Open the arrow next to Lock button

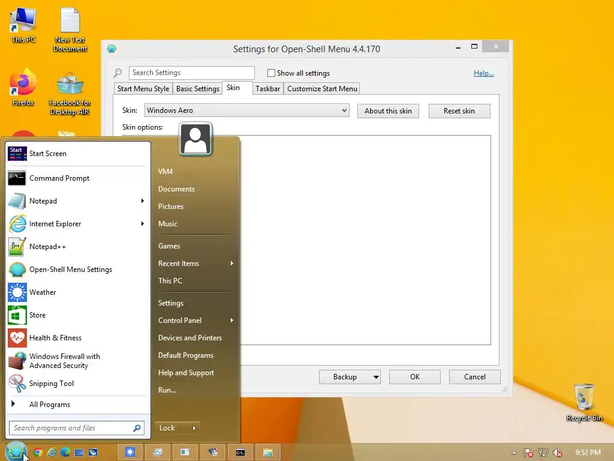pyautogui.click(x=194, y=428)
